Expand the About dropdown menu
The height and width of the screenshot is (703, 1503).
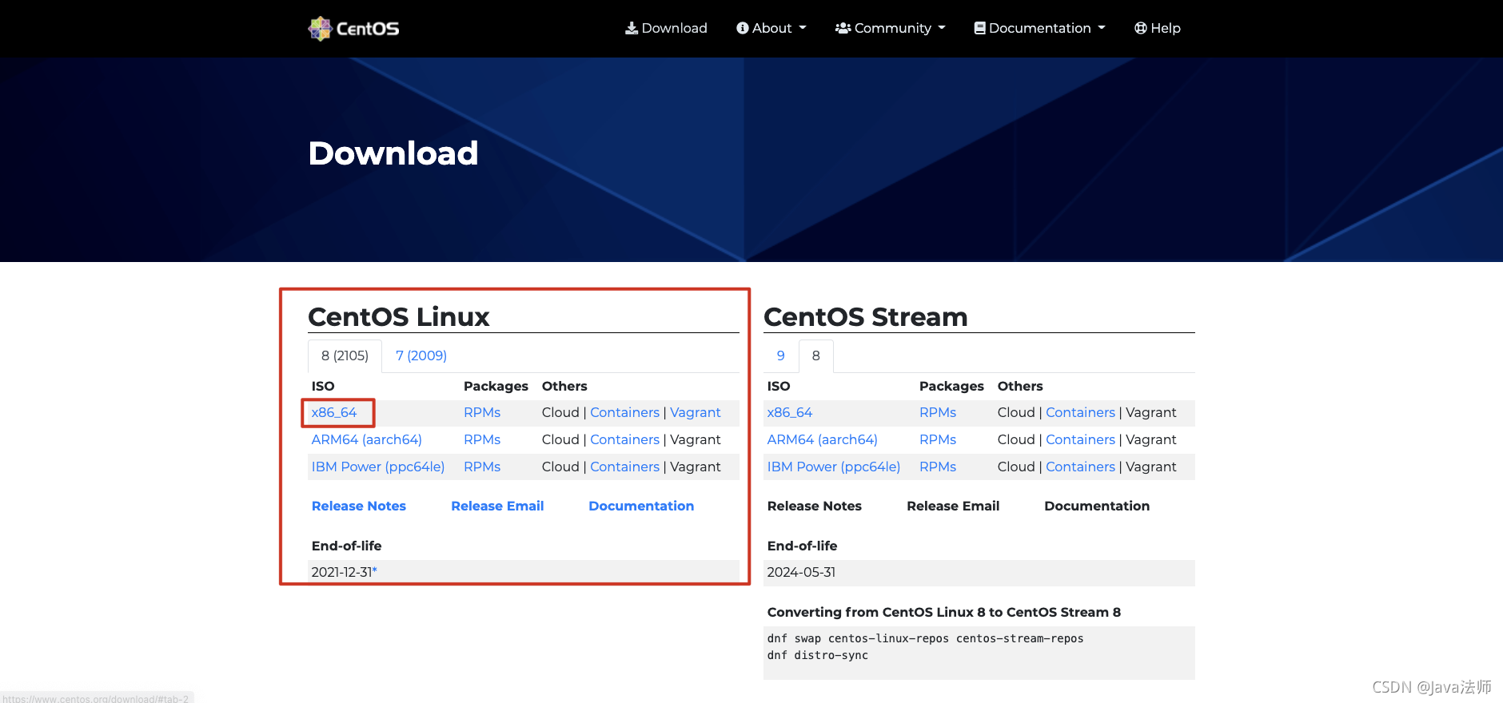click(x=771, y=28)
